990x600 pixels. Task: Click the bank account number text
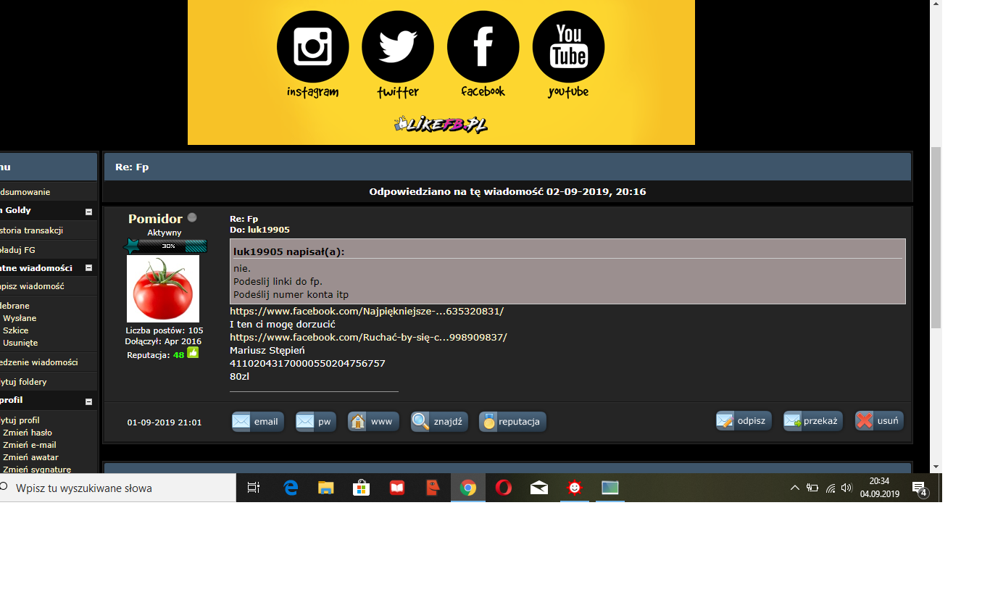click(x=307, y=364)
